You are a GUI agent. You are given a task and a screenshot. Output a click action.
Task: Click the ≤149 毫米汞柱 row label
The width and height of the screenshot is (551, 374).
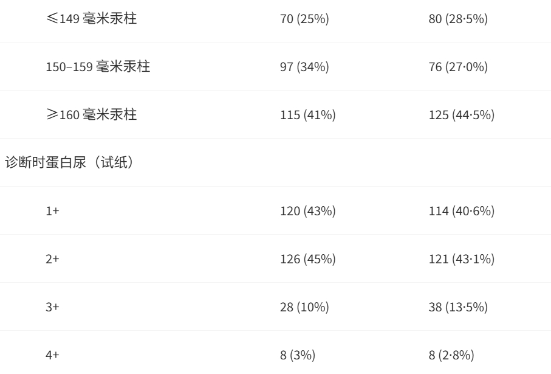[x=91, y=18]
